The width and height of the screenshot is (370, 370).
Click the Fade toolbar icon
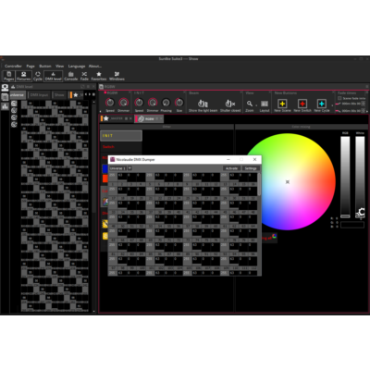click(x=84, y=76)
